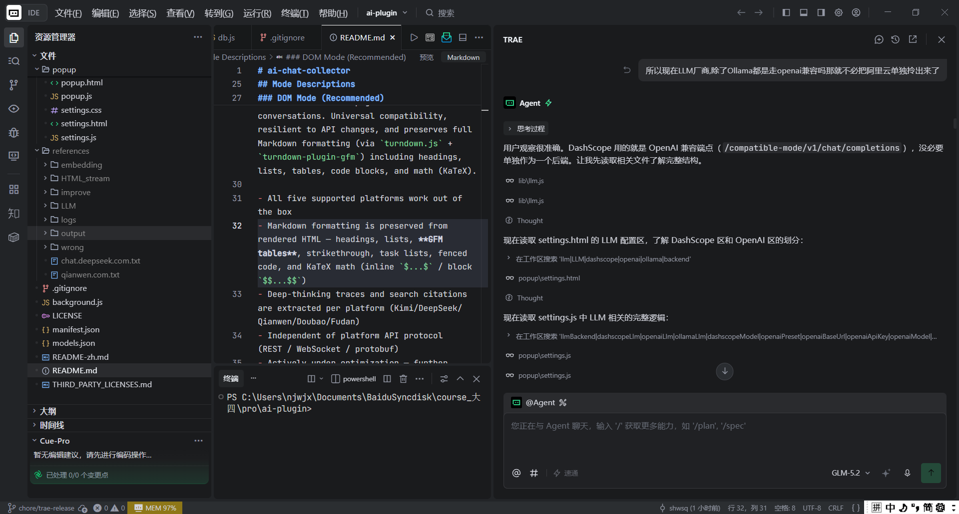
Task: Expand the 大纲 outline section
Action: tap(47, 411)
